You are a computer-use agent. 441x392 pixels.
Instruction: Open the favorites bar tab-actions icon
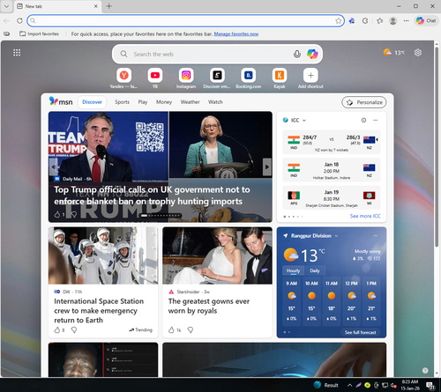6,33
